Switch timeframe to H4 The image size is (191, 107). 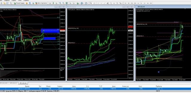[141, 3]
